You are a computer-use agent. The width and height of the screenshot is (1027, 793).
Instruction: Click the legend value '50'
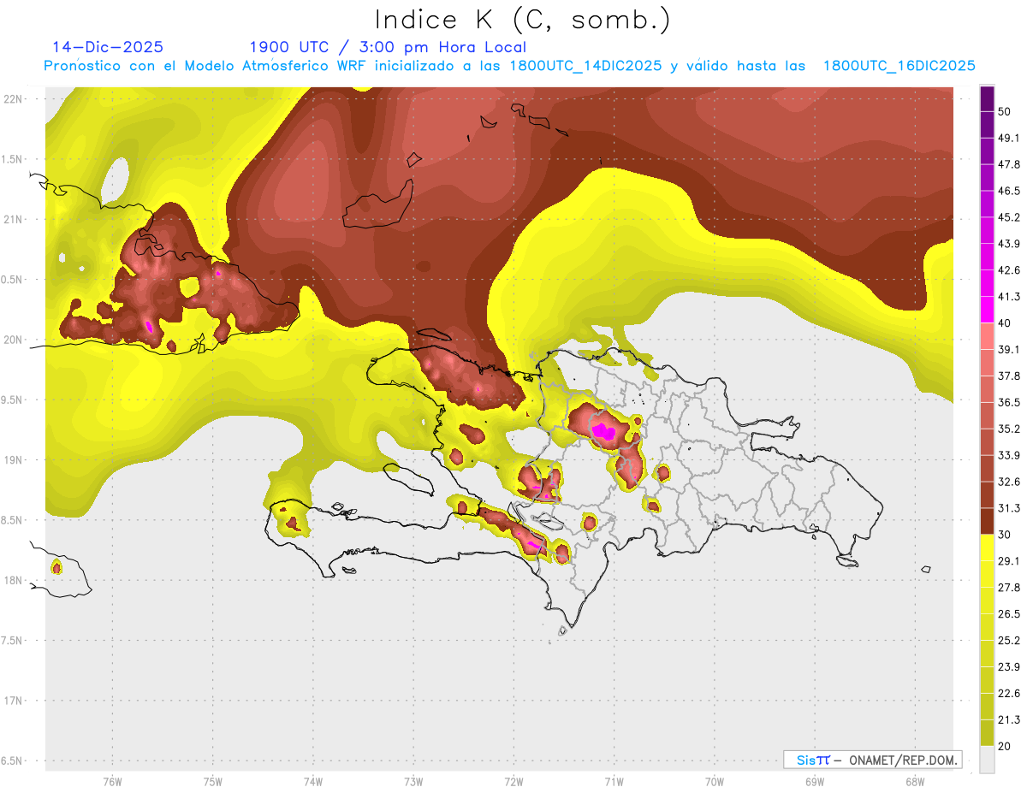[x=1006, y=111]
